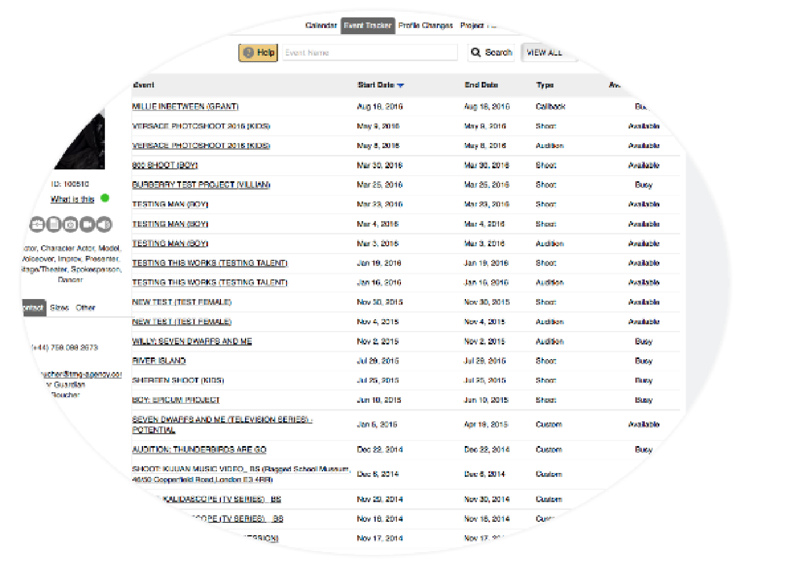Image resolution: width=785 pixels, height=588 pixels.
Task: Select the Other tab in sidebar
Action: pos(85,308)
